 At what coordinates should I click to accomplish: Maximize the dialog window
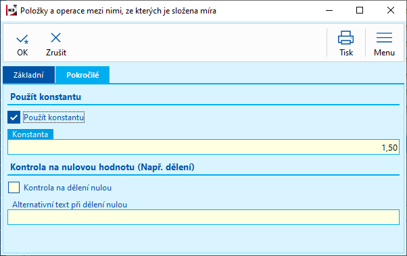pyautogui.click(x=360, y=11)
